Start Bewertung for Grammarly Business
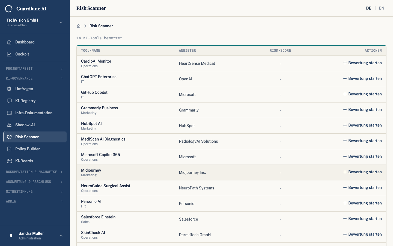Image resolution: width=393 pixels, height=246 pixels. pyautogui.click(x=362, y=110)
